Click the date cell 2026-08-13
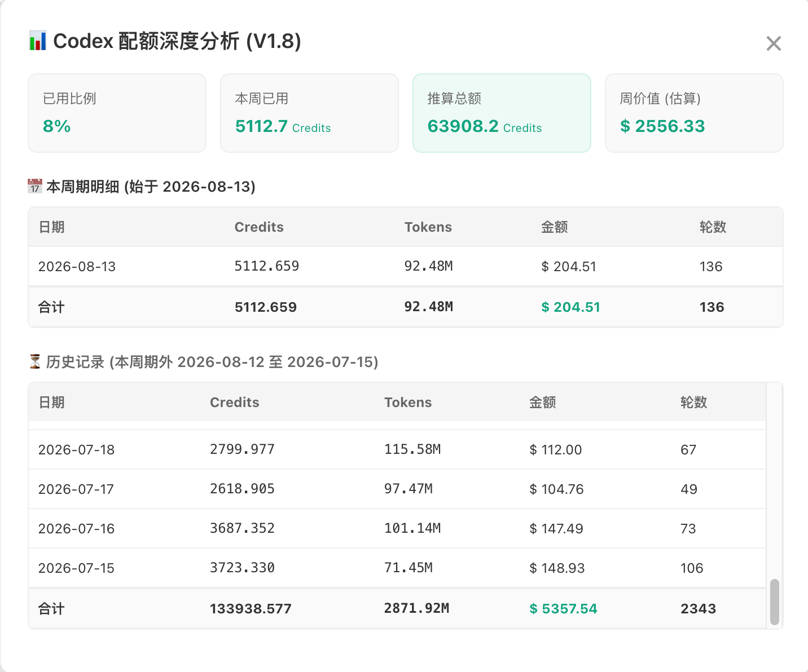This screenshot has width=808, height=672. point(77,267)
